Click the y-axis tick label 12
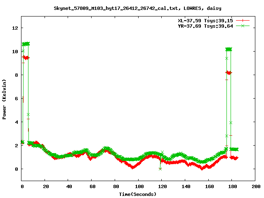 coord(15,28)
